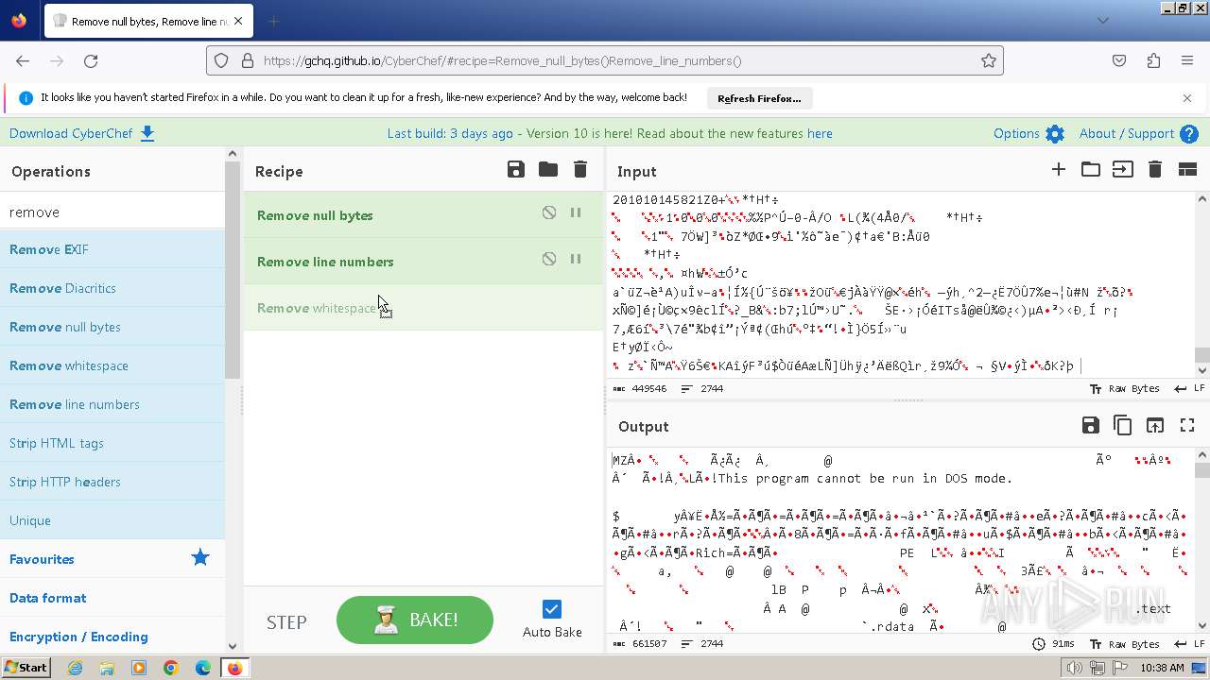Save the current recipe
1210x680 pixels.
516,169
